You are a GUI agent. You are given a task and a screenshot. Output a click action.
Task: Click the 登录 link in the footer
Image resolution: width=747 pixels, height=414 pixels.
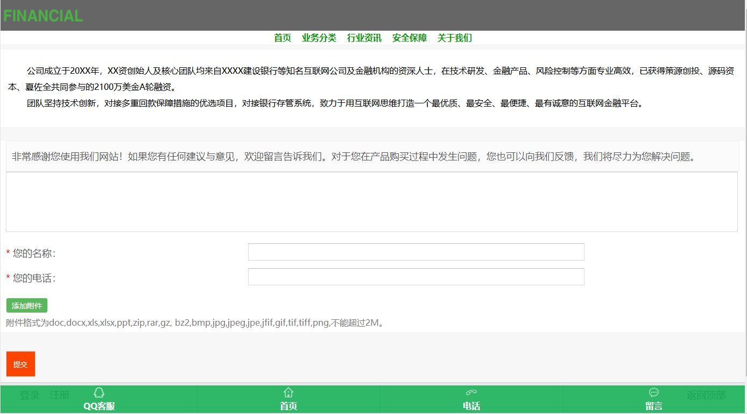point(30,395)
